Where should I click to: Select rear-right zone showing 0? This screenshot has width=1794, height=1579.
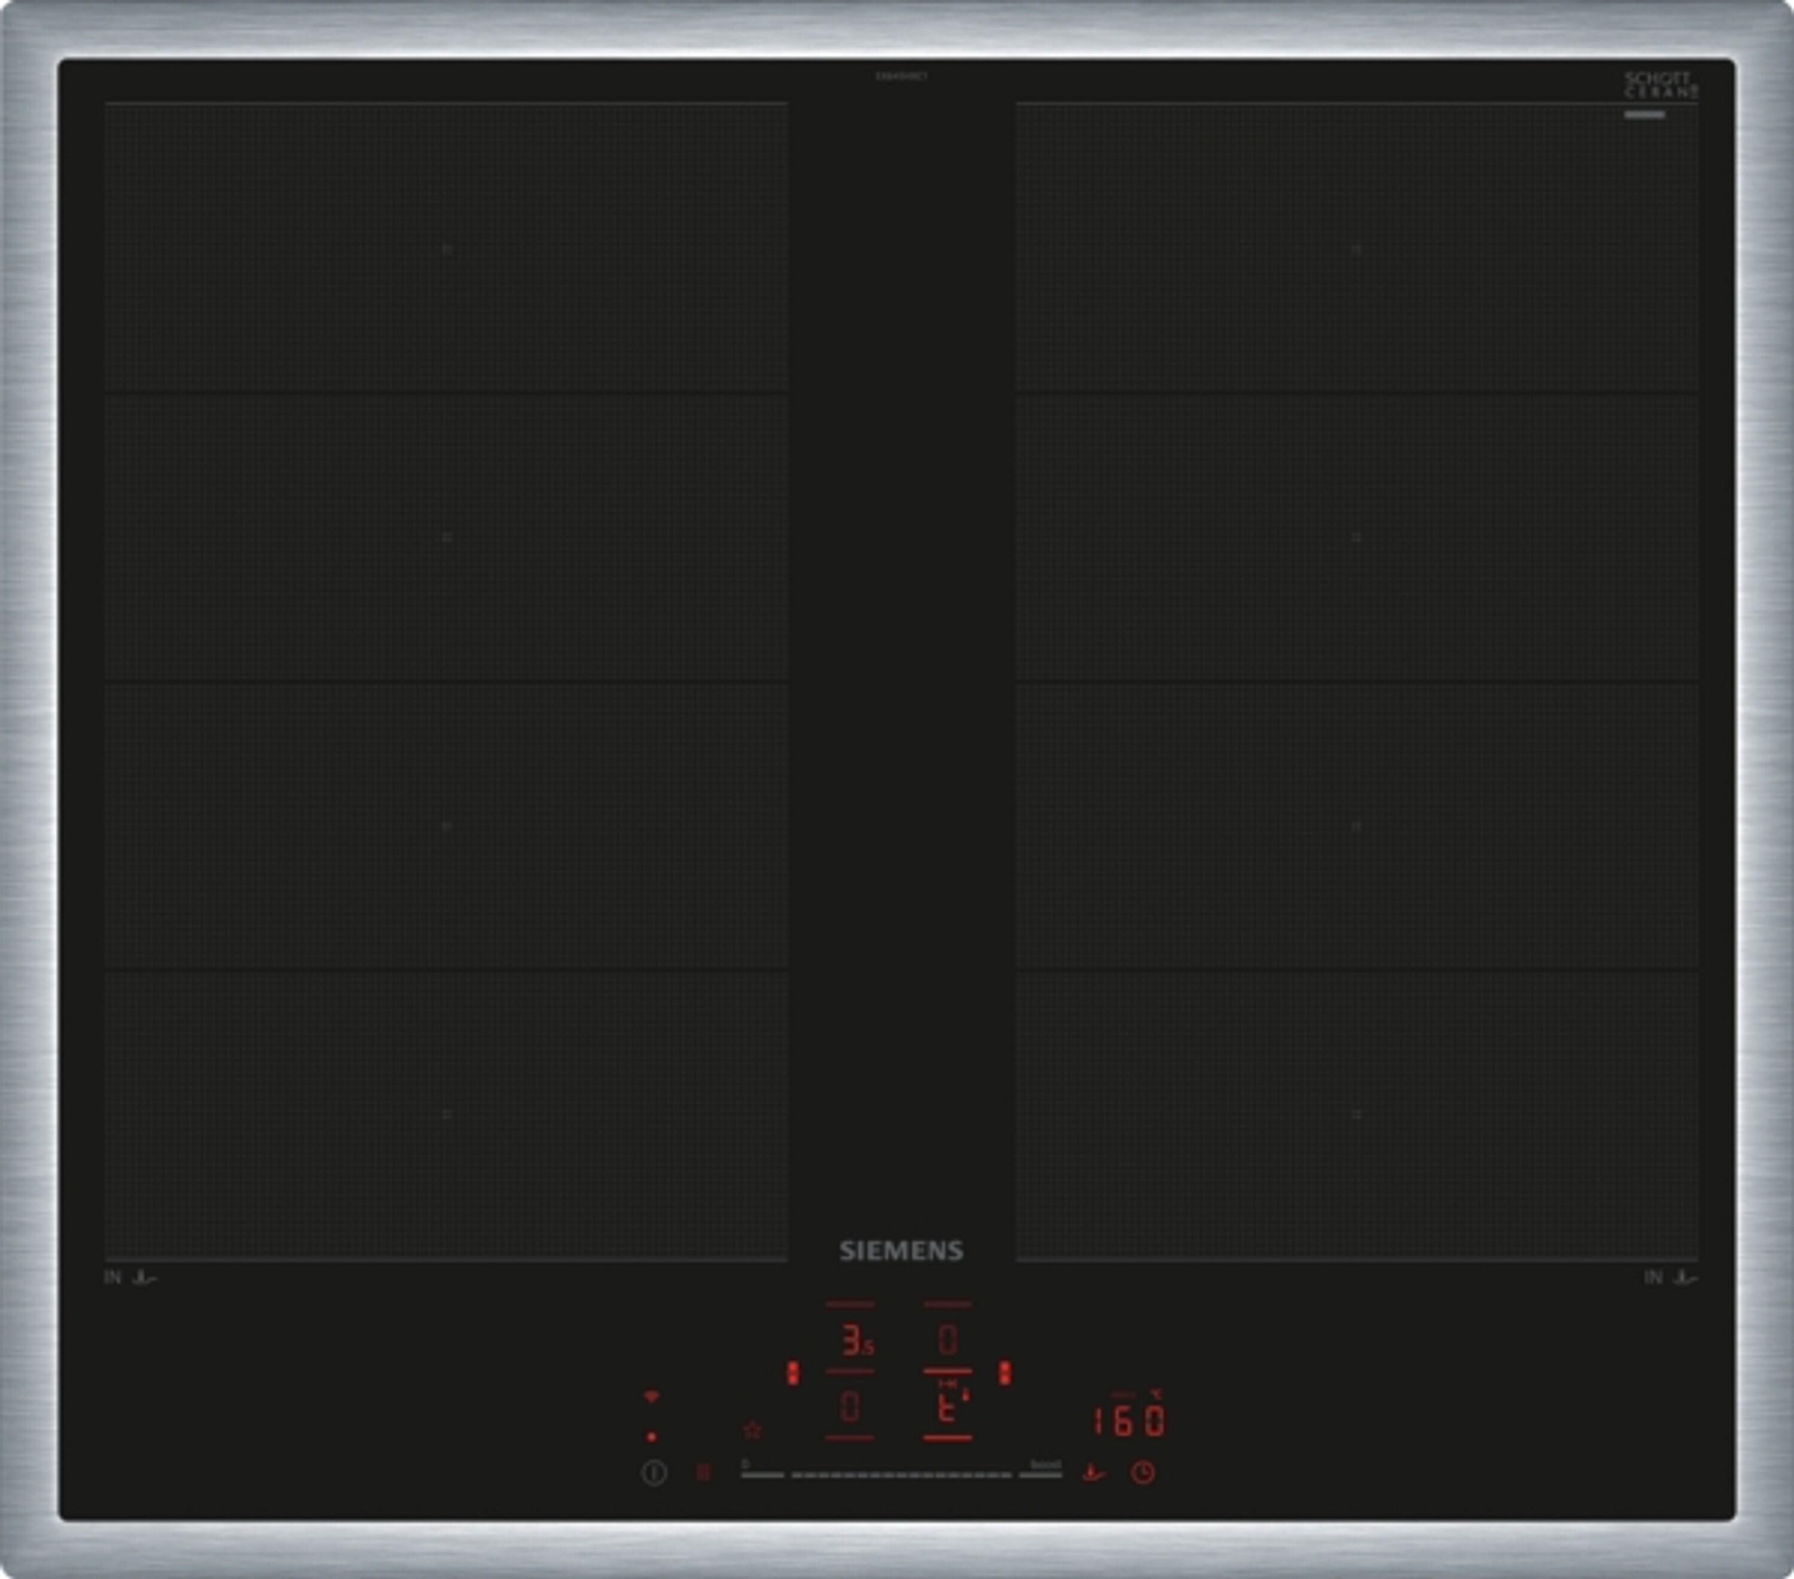click(947, 1340)
